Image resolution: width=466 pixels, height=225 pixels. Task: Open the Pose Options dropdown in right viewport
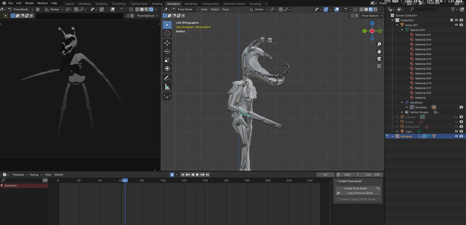372,16
